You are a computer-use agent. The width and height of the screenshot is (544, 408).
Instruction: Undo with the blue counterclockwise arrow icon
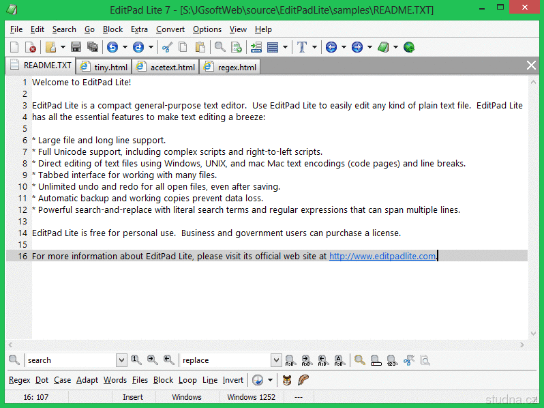(x=112, y=47)
